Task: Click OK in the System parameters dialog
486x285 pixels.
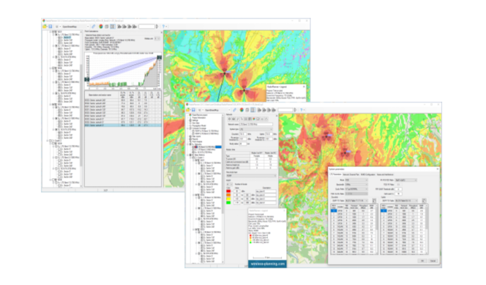Action: tap(422, 261)
